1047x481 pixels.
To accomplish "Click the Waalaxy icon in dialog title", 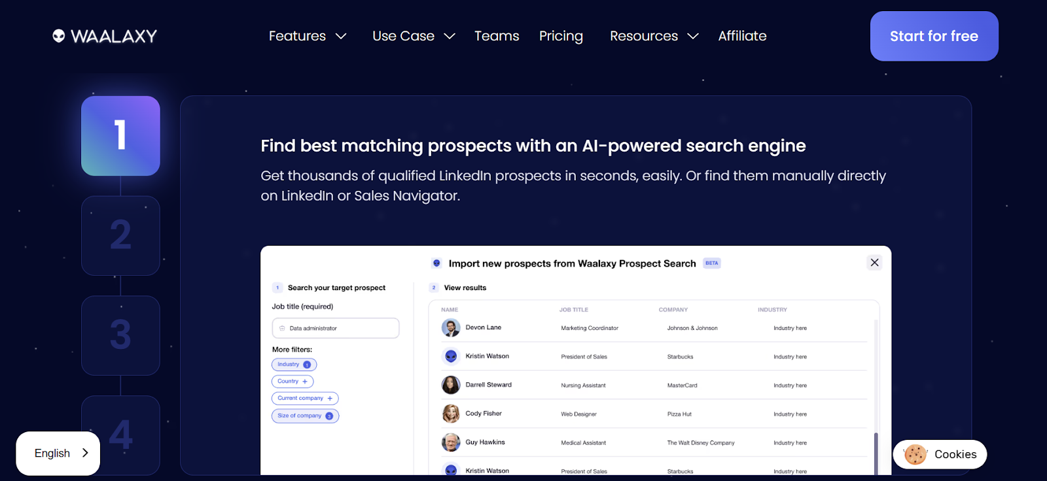I will tap(436, 263).
